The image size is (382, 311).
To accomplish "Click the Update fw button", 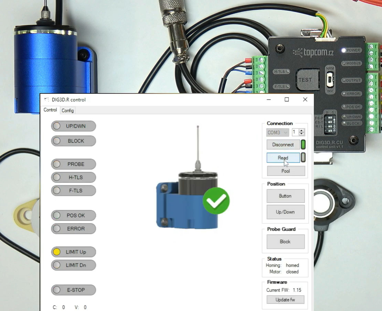I will point(285,300).
